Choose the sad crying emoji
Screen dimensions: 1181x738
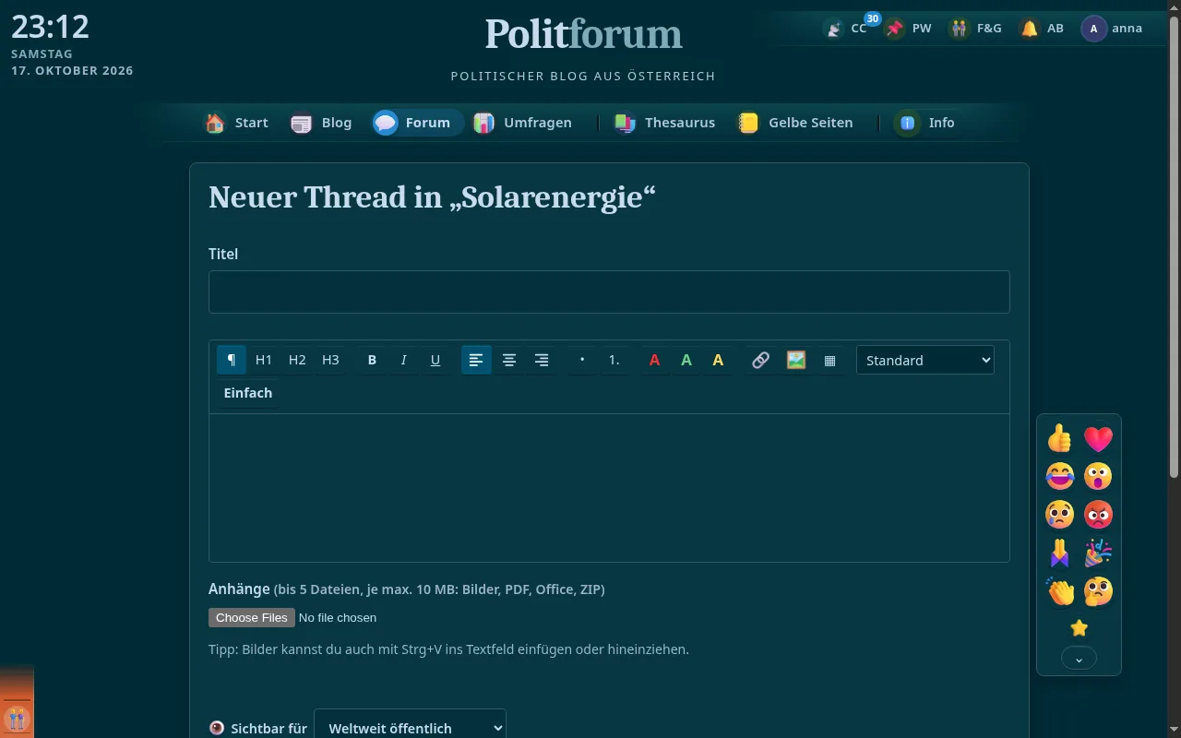point(1060,514)
